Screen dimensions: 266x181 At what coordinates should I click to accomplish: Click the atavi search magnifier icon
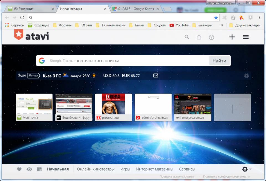tap(187, 37)
